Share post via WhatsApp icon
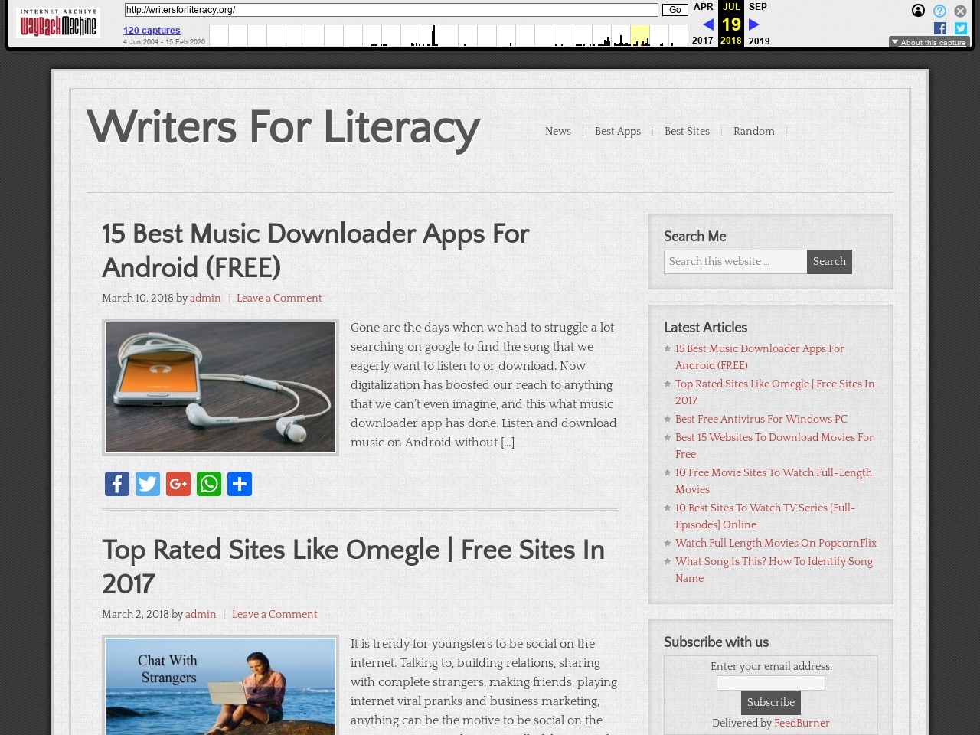980x735 pixels. [x=209, y=484]
